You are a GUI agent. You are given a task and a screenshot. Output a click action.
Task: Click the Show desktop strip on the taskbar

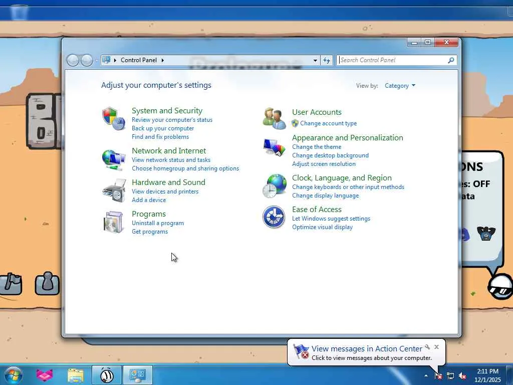click(x=509, y=375)
